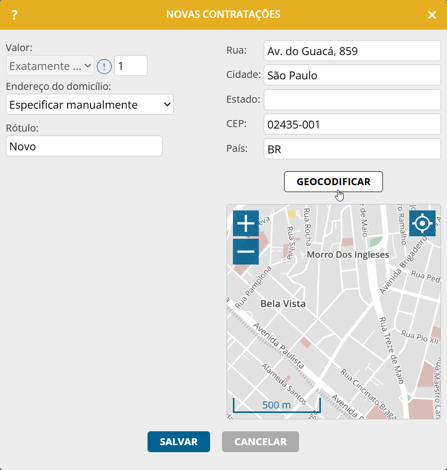Center map using the locate crosshair icon
Image resolution: width=447 pixels, height=470 pixels.
click(x=422, y=223)
